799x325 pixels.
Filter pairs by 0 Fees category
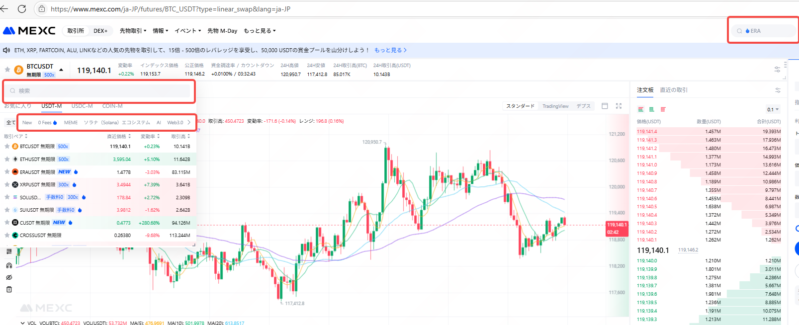(x=47, y=123)
